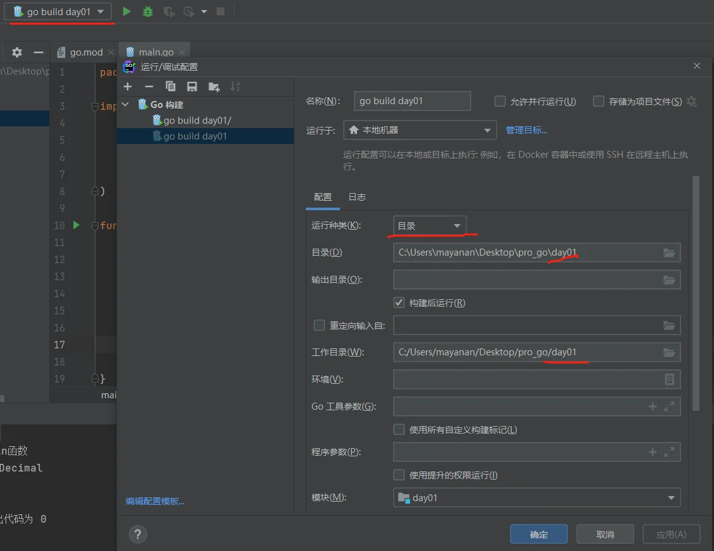Image resolution: width=714 pixels, height=551 pixels.
Task: Enable run with elevated privileges checkbox
Action: click(x=399, y=475)
